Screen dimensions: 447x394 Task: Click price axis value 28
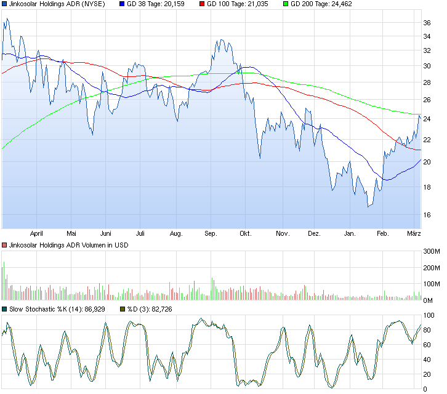click(x=427, y=82)
